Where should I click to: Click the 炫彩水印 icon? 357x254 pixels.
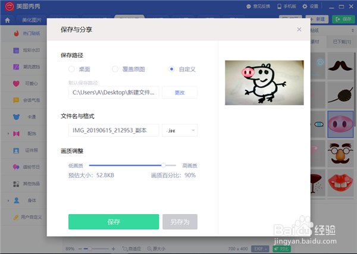click(16, 51)
